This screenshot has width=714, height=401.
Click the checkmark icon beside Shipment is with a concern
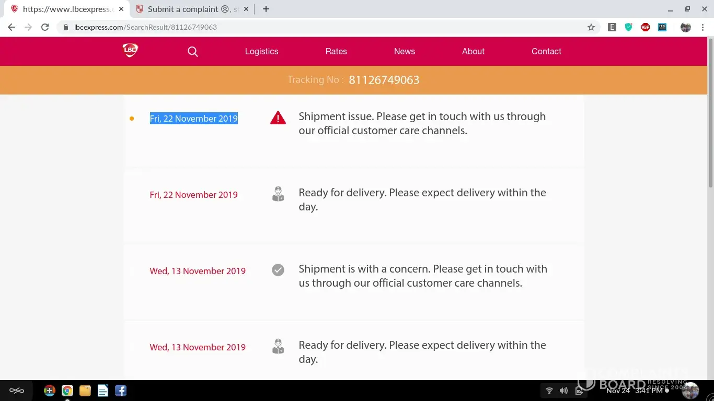pyautogui.click(x=278, y=270)
